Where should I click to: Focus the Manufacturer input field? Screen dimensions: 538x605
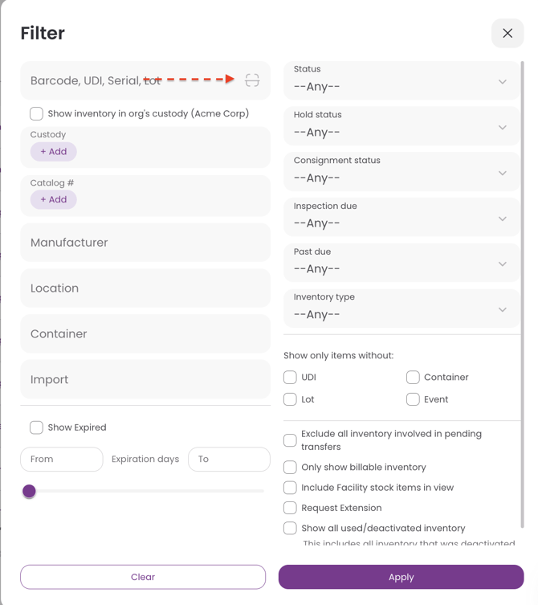tap(145, 243)
